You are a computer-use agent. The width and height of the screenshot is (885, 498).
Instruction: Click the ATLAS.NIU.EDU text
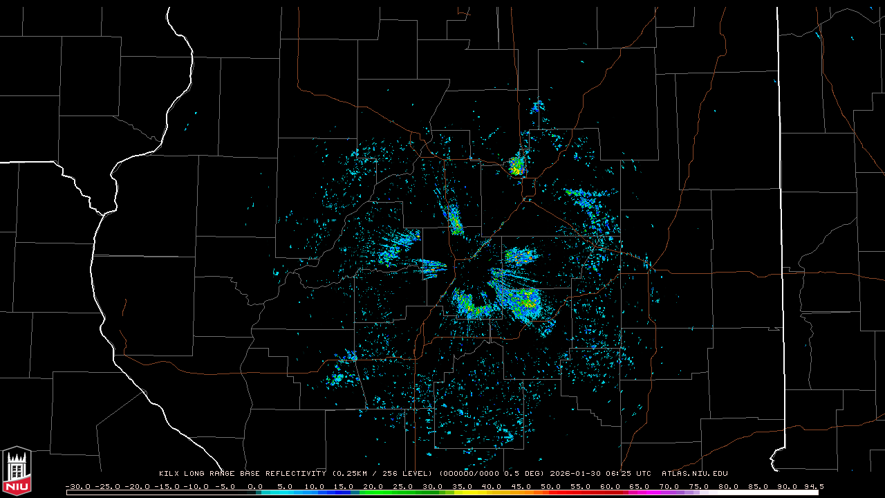coord(694,474)
